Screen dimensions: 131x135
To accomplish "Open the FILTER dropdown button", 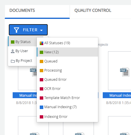I will 28,30.
